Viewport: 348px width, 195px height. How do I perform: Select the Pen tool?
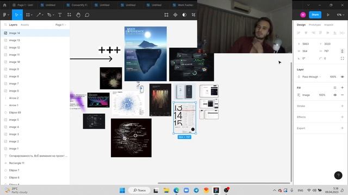49,15
